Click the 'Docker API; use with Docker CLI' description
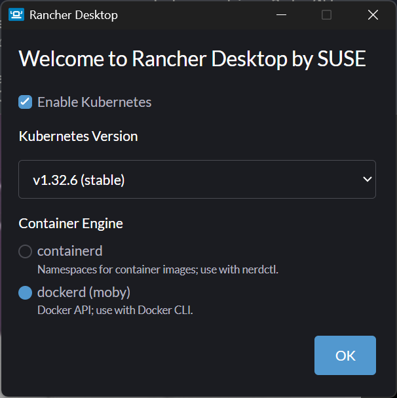Screen dimensions: 397x398 click(115, 310)
